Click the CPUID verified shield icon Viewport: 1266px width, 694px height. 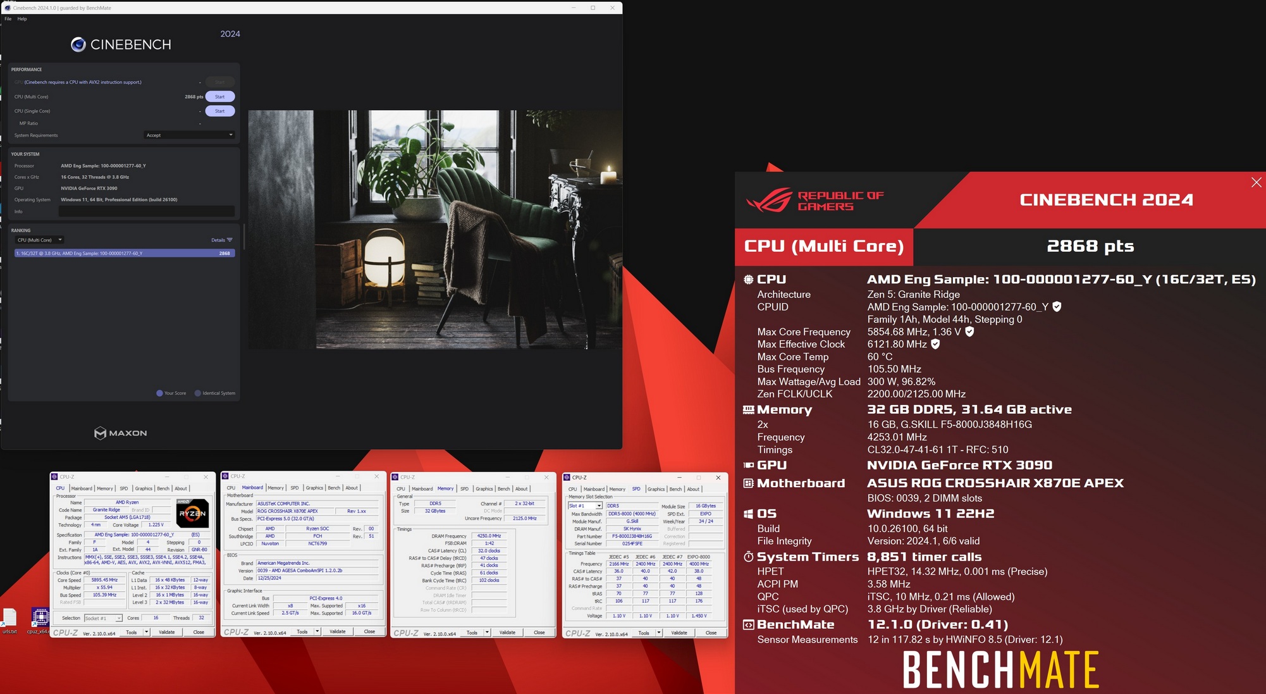point(1057,307)
